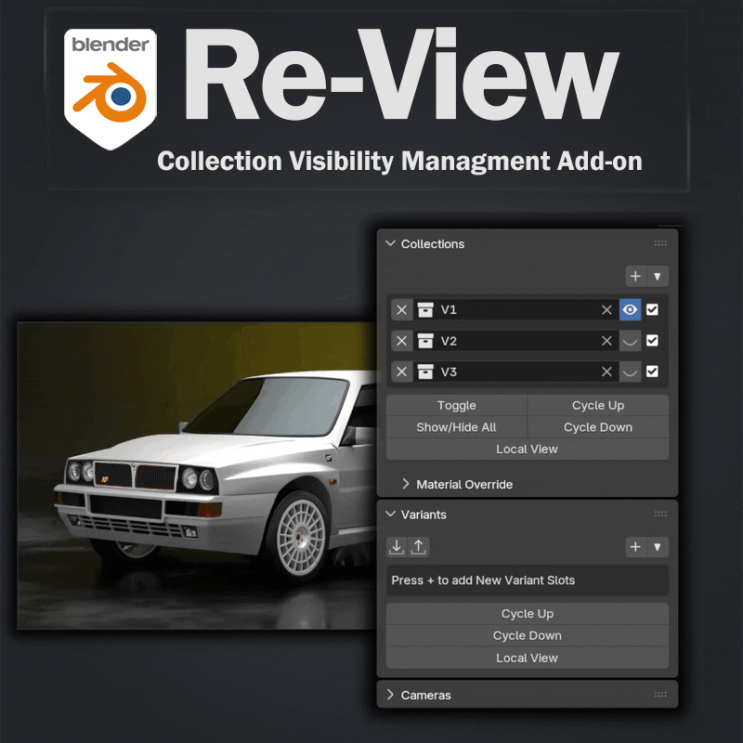Viewport: 743px width, 743px height.
Task: Show the V3 collection via closed-eye icon
Action: click(631, 371)
